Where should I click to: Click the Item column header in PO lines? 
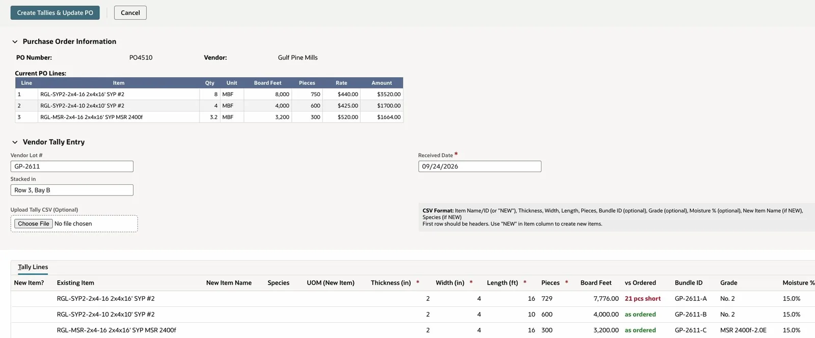click(119, 83)
